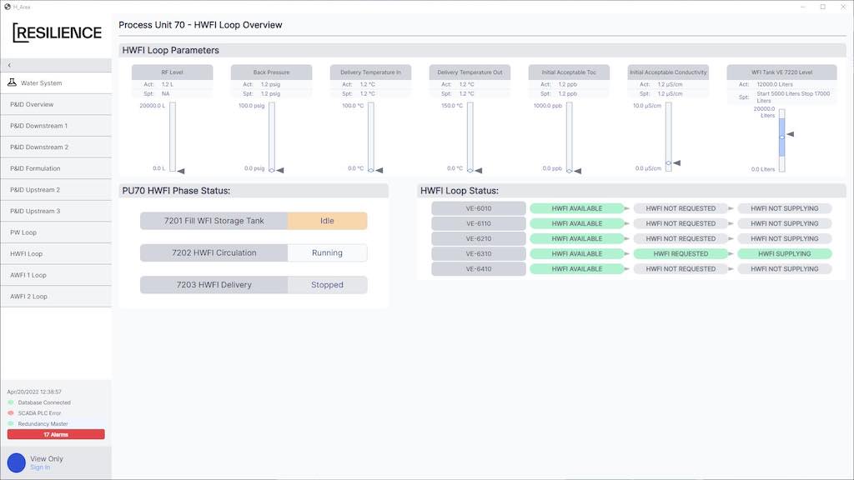Click the Running status of phase 7202
The width and height of the screenshot is (854, 480).
pyautogui.click(x=327, y=253)
